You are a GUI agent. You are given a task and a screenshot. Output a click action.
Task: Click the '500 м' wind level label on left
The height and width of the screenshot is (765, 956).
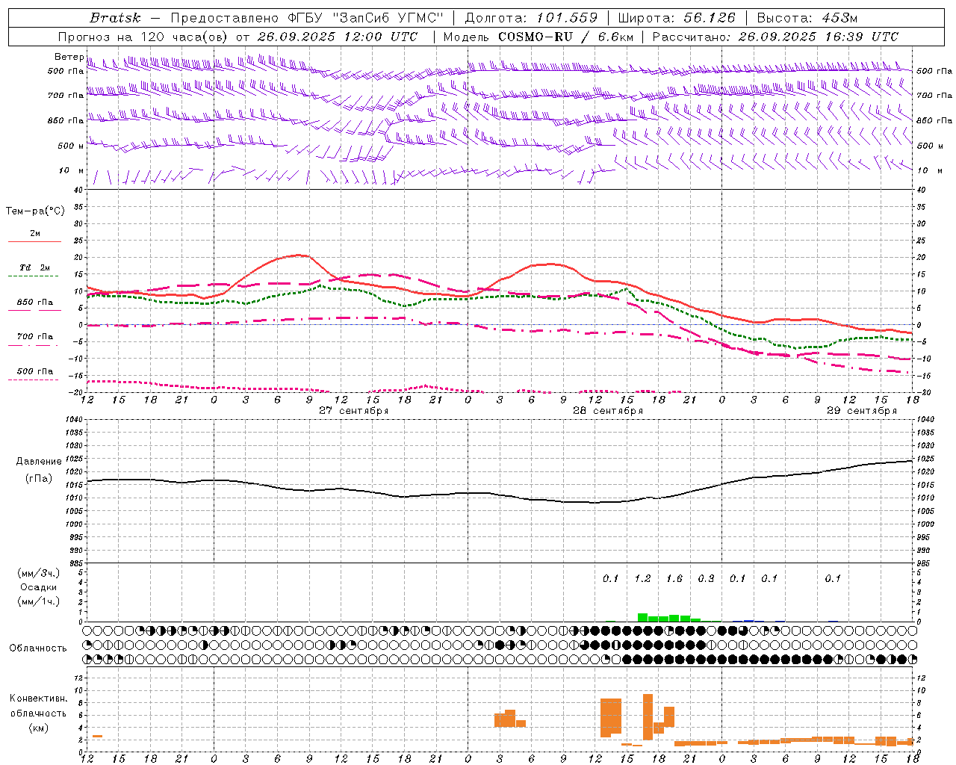tap(71, 146)
